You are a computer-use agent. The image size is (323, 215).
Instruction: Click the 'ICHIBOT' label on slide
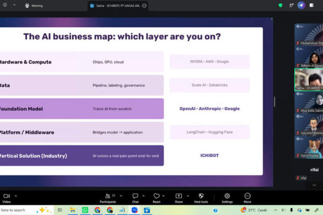coord(210,156)
